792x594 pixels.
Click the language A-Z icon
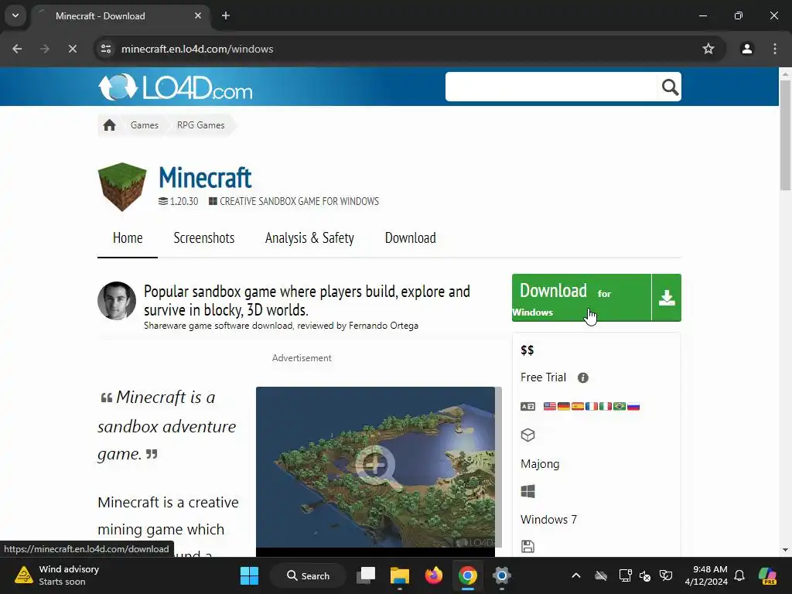527,407
